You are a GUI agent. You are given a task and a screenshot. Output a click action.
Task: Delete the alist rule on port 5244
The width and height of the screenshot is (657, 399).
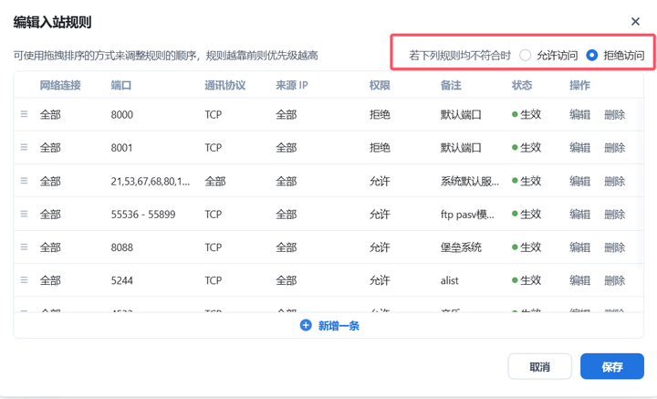click(x=614, y=280)
